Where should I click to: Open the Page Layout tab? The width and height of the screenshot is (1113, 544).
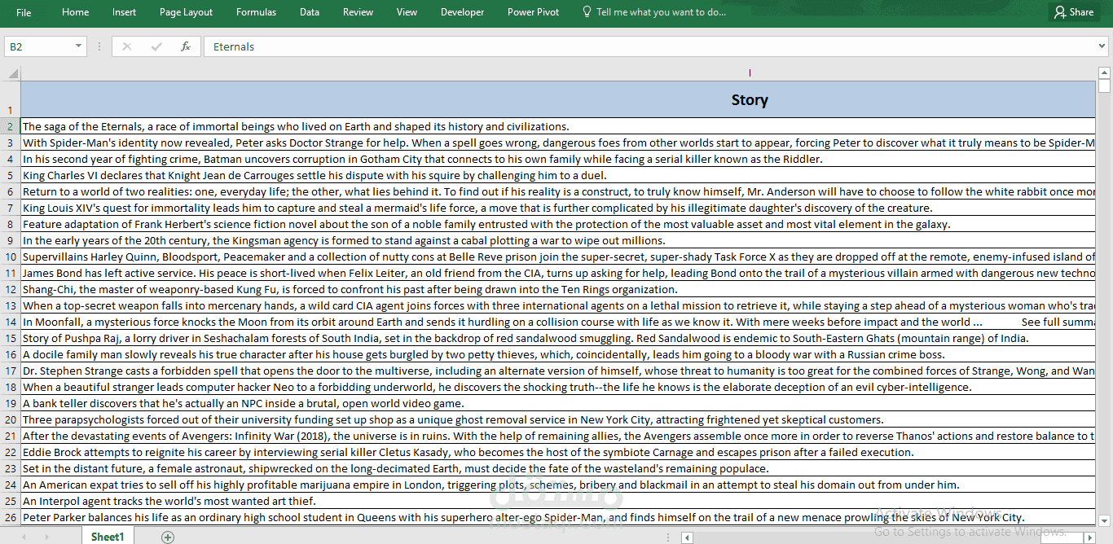click(x=186, y=12)
